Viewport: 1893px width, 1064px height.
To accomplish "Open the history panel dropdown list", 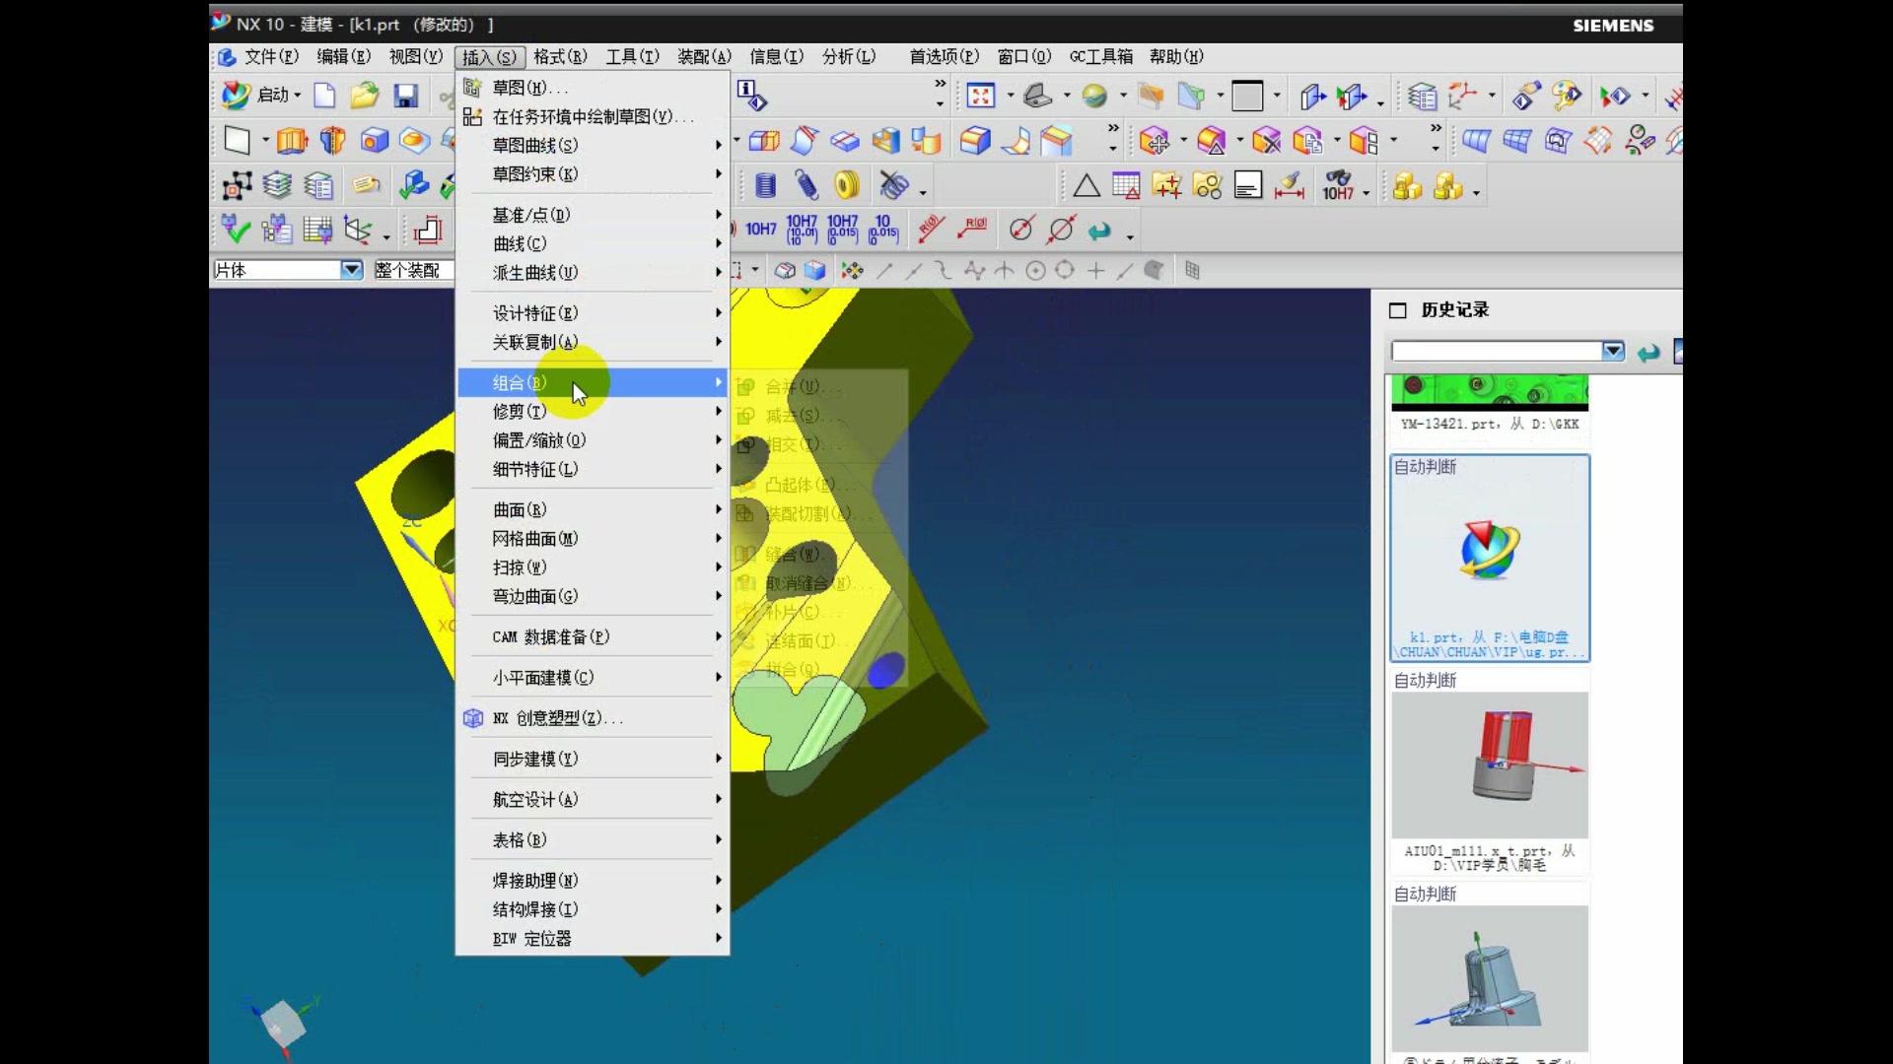I will (1612, 351).
